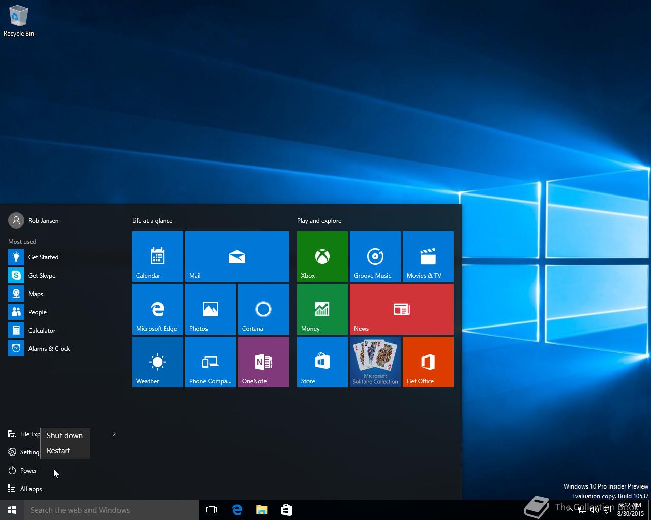Open Microsoft Solitaire Collection tile
The height and width of the screenshot is (520, 651).
375,362
